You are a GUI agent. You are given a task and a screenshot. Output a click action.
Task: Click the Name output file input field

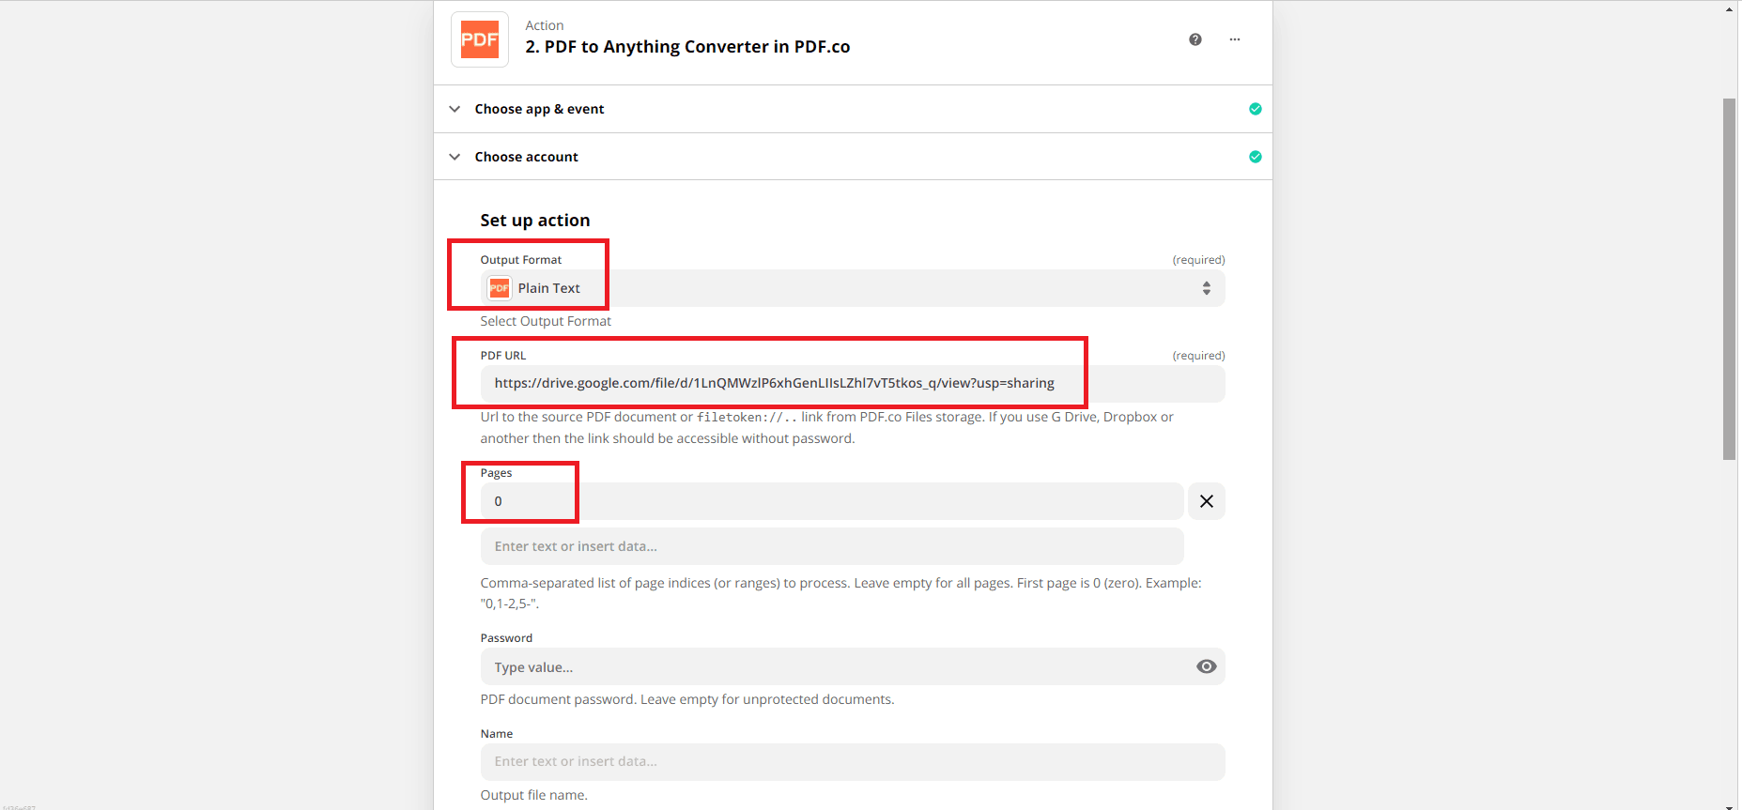pyautogui.click(x=851, y=761)
